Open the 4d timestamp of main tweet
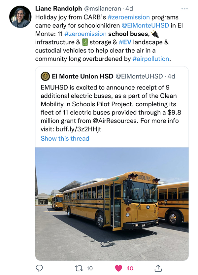The height and width of the screenshot is (275, 198). (x=129, y=8)
